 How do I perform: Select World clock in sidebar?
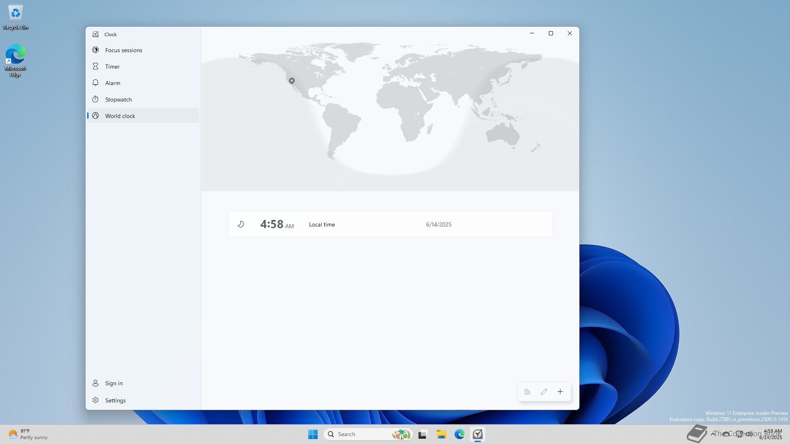[x=120, y=116]
